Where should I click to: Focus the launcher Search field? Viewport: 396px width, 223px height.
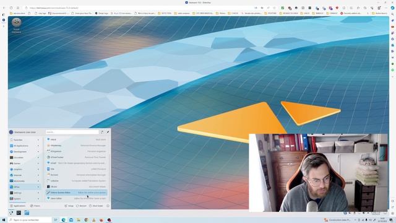(72, 132)
